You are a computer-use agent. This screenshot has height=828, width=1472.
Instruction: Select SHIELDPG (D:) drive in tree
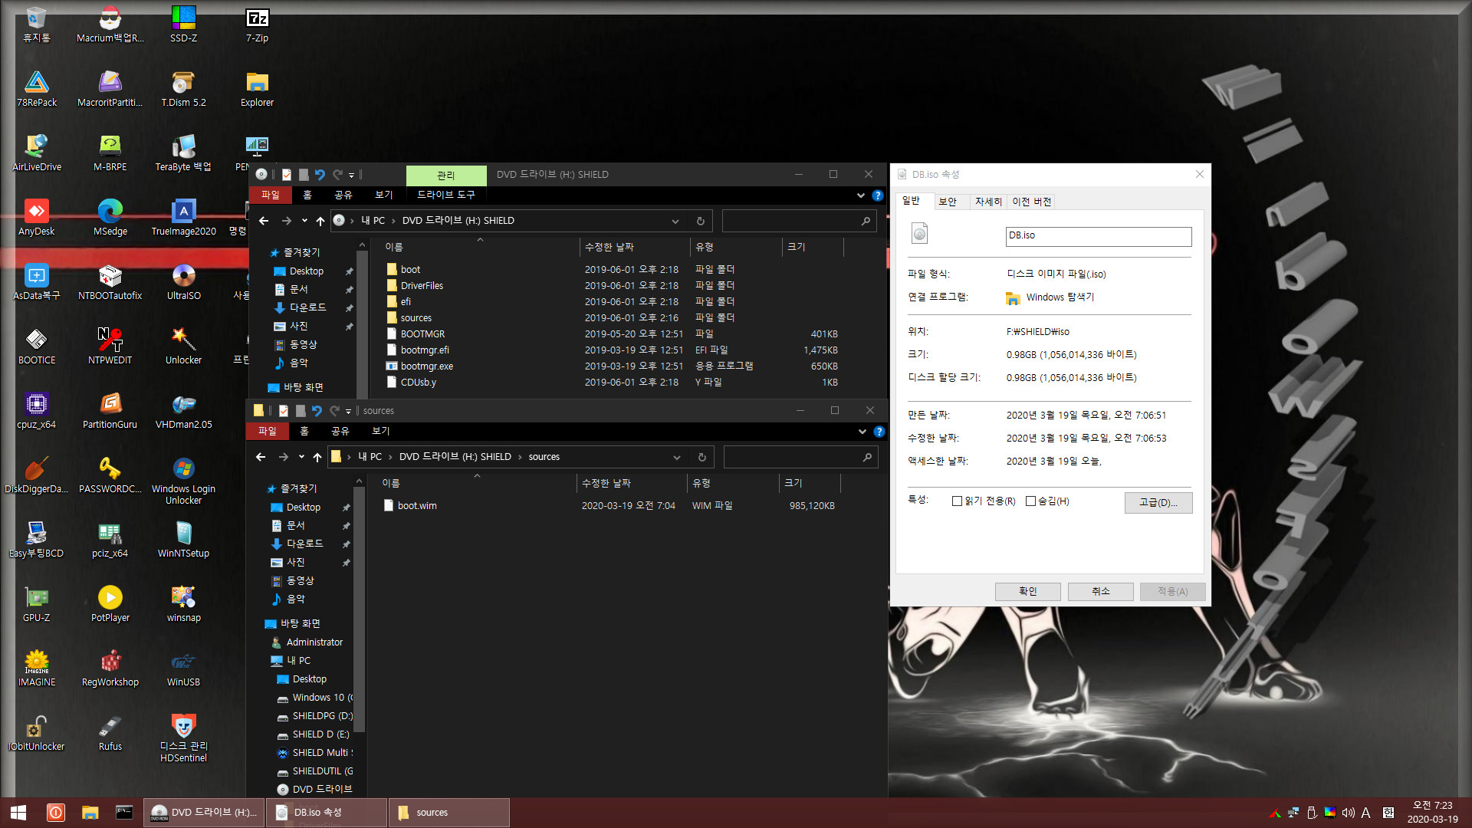click(316, 716)
